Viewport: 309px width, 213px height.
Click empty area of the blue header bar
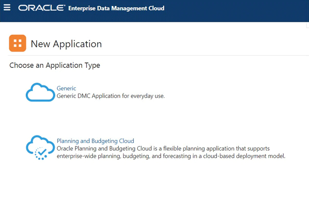point(232,10)
